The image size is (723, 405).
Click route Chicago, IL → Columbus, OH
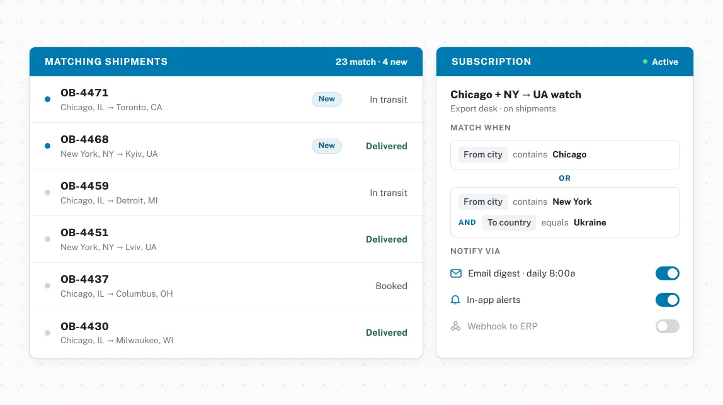click(117, 294)
